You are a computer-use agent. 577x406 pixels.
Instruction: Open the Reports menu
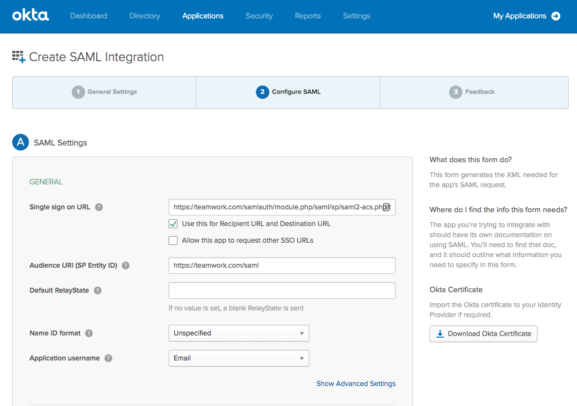coord(308,16)
